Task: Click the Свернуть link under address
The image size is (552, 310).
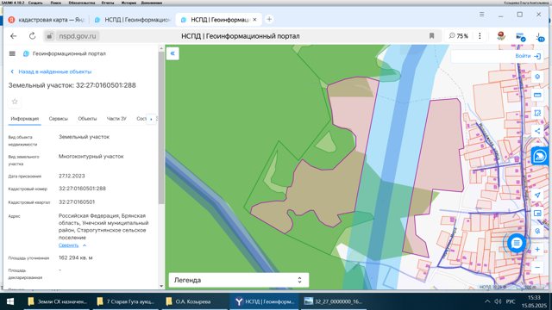Action: (x=69, y=245)
